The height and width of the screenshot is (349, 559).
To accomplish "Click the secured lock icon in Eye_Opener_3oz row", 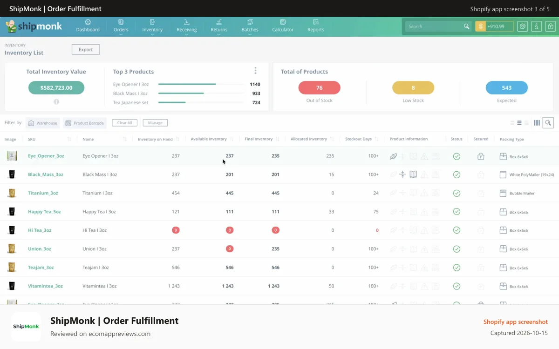I will [x=481, y=156].
